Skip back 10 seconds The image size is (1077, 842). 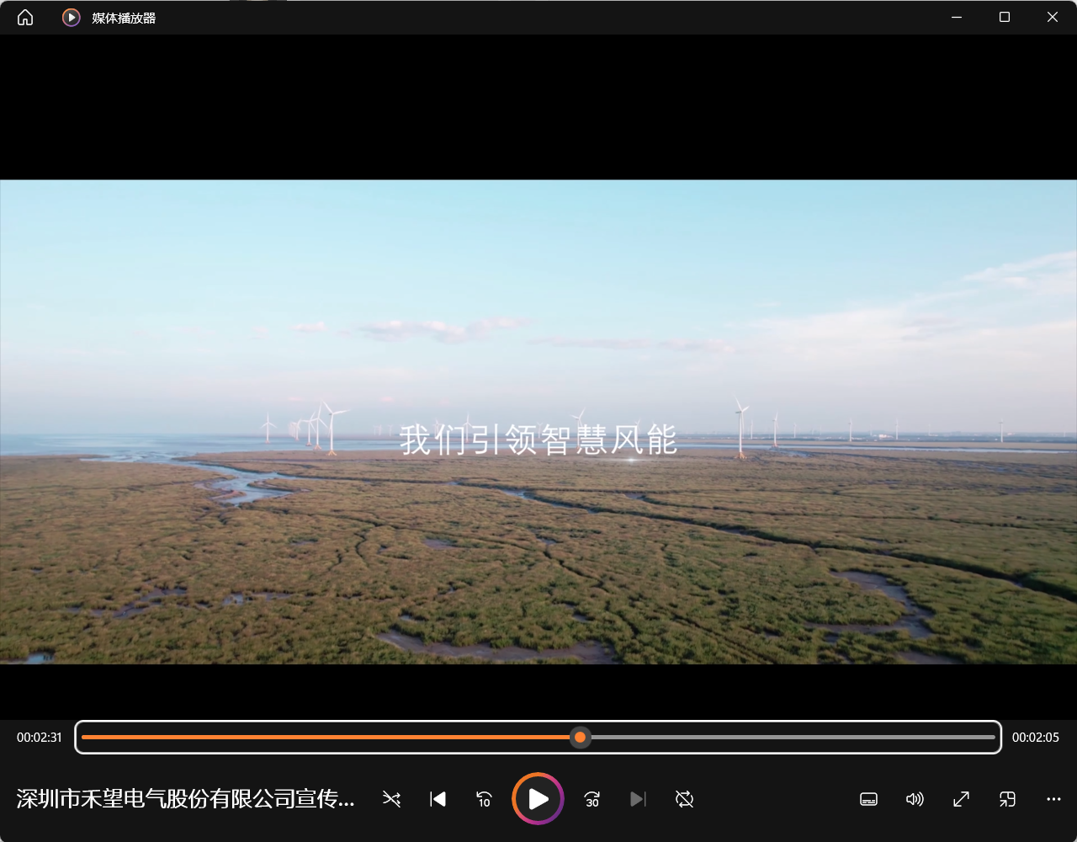pos(484,799)
